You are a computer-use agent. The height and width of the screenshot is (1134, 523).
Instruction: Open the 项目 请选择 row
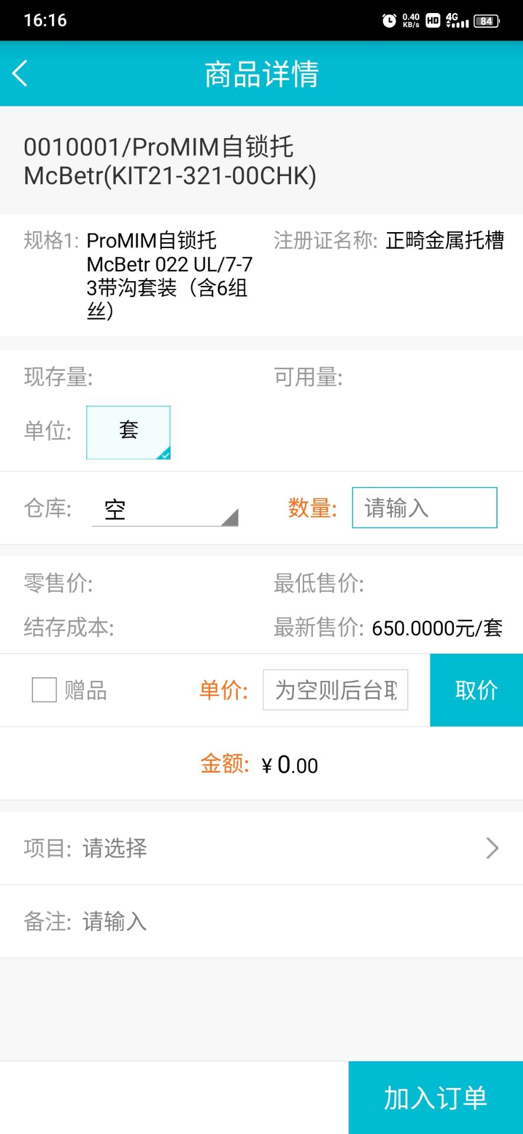click(261, 848)
